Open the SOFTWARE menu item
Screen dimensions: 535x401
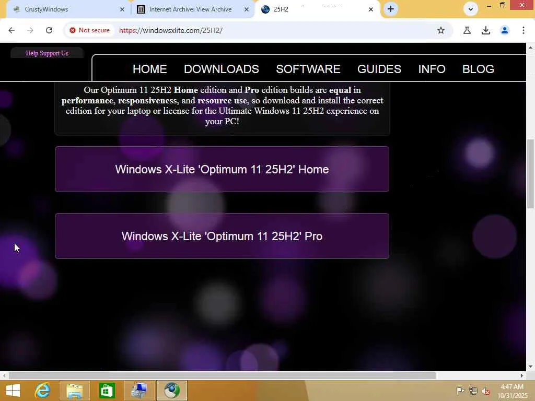click(308, 69)
